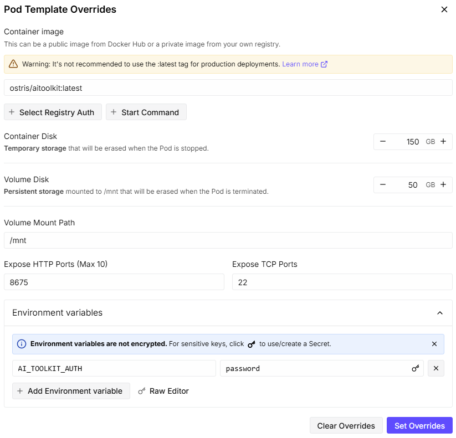The image size is (456, 438).
Task: Click Select Registry Auth button
Action: coord(53,112)
